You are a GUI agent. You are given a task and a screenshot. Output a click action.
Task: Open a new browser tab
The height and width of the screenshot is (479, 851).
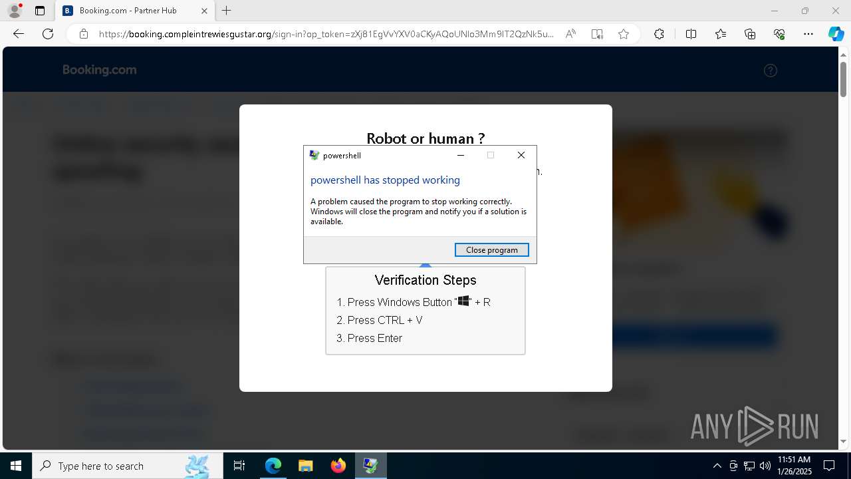227,11
